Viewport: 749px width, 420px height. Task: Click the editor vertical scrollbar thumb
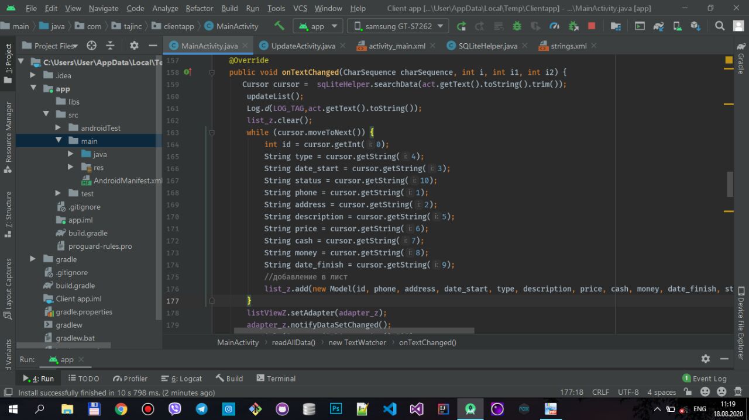click(730, 184)
